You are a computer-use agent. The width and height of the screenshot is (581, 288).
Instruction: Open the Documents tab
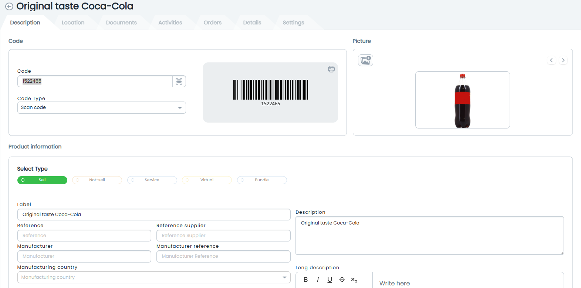[x=121, y=23]
